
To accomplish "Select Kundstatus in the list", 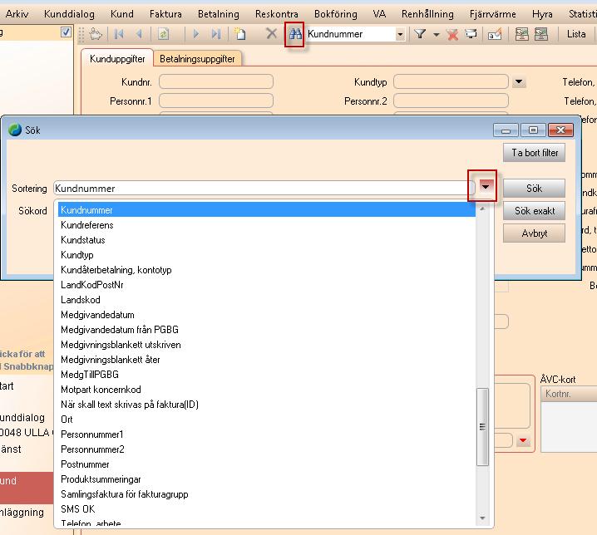I will [x=267, y=240].
